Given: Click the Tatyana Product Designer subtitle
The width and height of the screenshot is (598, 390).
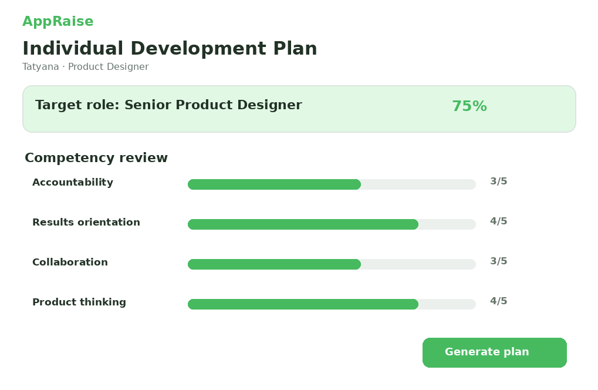Looking at the screenshot, I should point(86,67).
